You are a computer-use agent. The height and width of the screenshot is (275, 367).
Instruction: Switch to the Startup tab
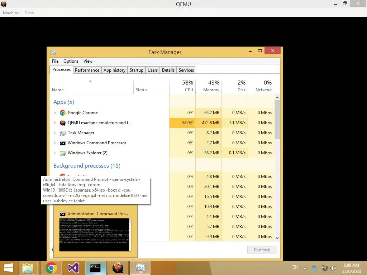pyautogui.click(x=137, y=70)
